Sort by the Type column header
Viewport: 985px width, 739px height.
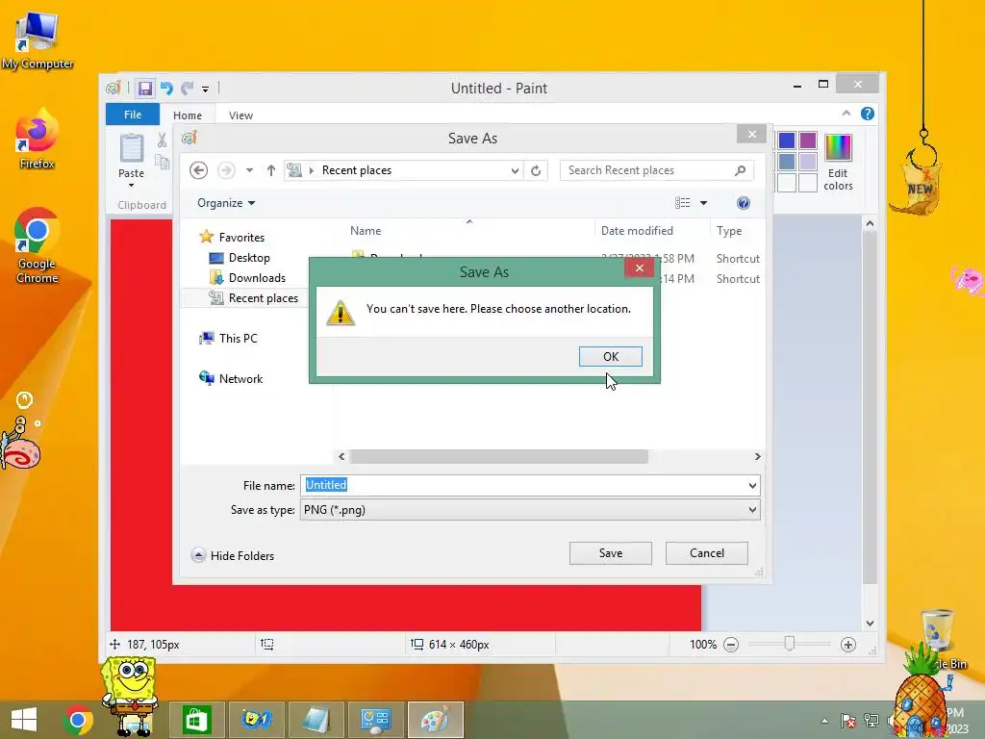(729, 231)
